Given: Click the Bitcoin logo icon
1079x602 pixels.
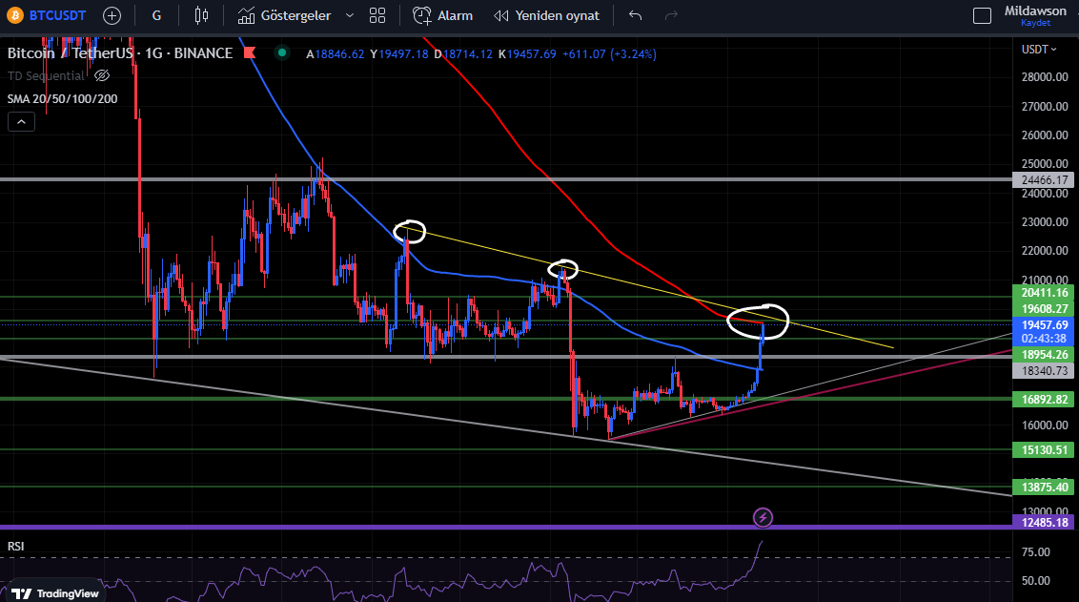Looking at the screenshot, I should (14, 15).
